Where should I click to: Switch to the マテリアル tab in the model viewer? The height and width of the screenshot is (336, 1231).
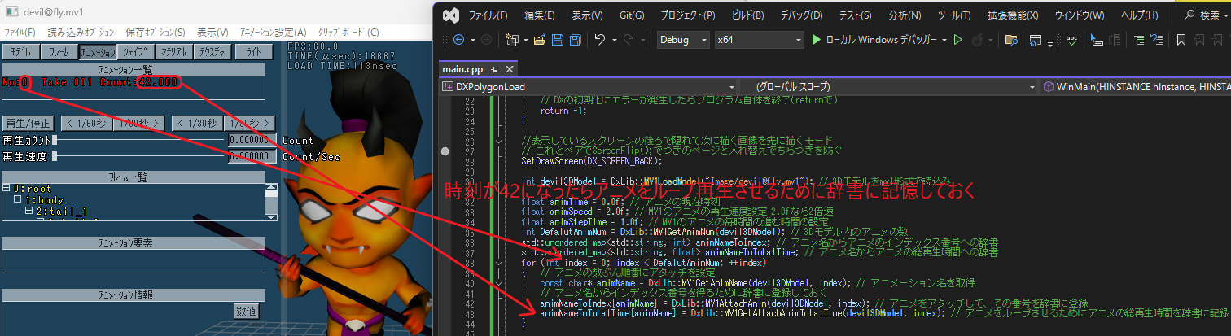click(173, 51)
